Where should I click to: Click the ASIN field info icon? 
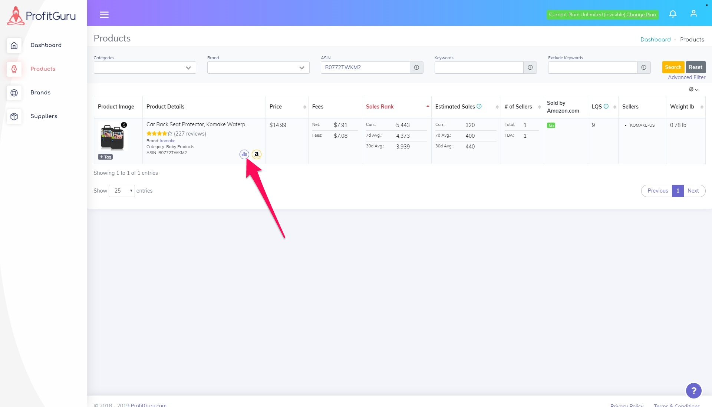click(416, 67)
